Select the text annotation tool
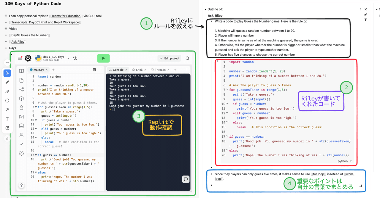Image resolution: width=380 pixels, height=198 pixels. (7, 119)
